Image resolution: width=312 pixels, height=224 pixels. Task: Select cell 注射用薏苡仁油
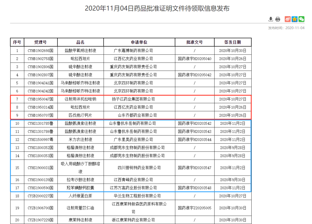point(80,208)
